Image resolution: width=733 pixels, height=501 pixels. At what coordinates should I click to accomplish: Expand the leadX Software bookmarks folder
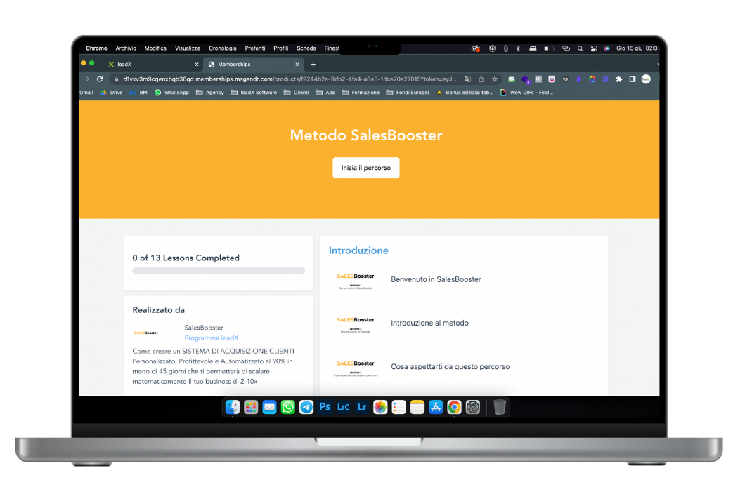tap(254, 93)
